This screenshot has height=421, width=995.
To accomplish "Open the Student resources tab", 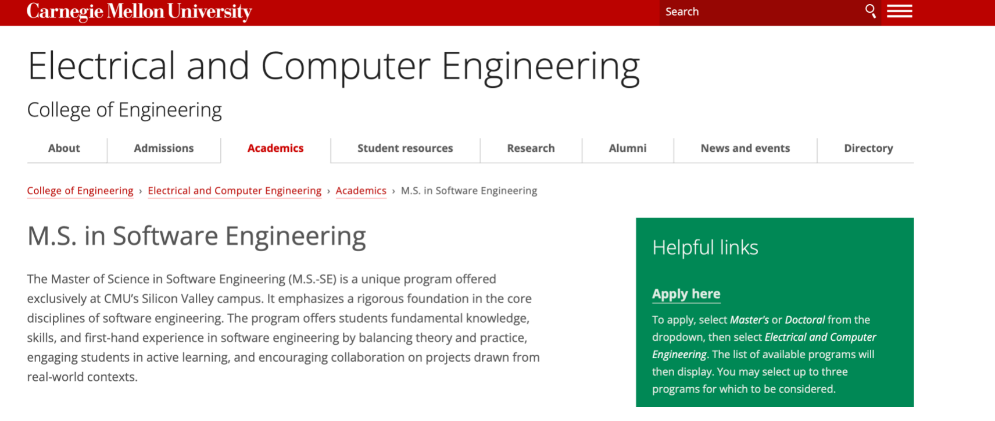I will 405,148.
